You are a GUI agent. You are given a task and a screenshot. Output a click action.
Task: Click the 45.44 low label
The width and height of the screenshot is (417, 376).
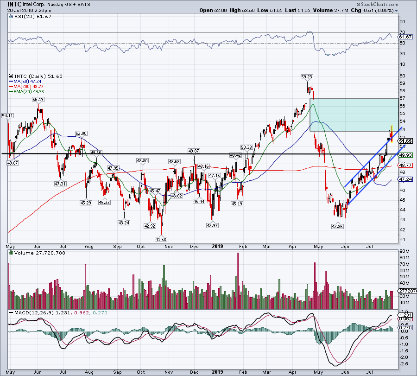click(199, 201)
